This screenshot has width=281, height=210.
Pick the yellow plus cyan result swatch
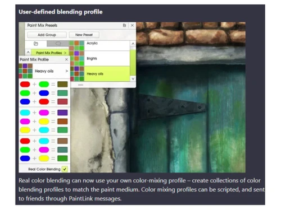tap(62, 130)
